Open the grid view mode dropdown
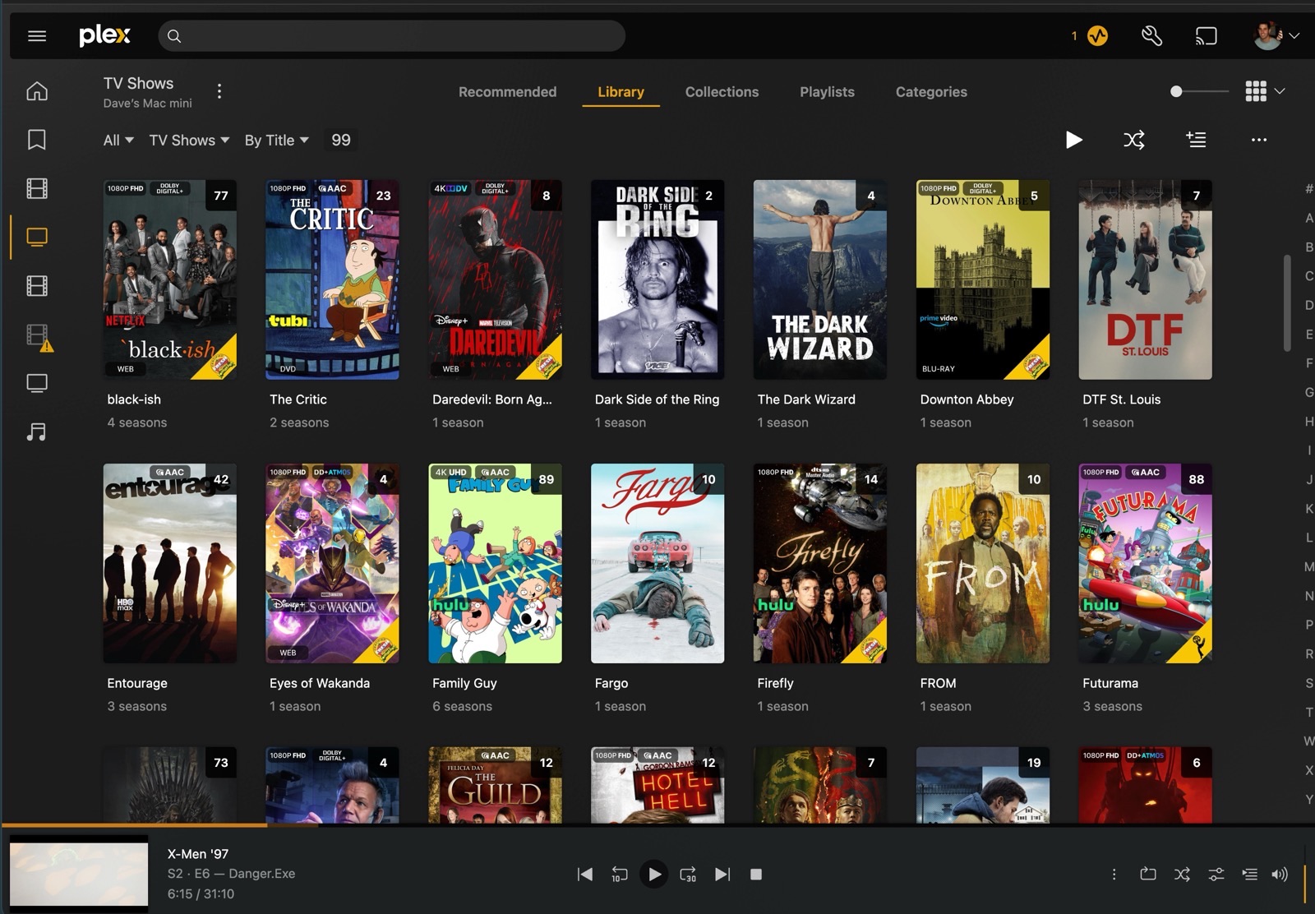The height and width of the screenshot is (914, 1315). point(1265,91)
